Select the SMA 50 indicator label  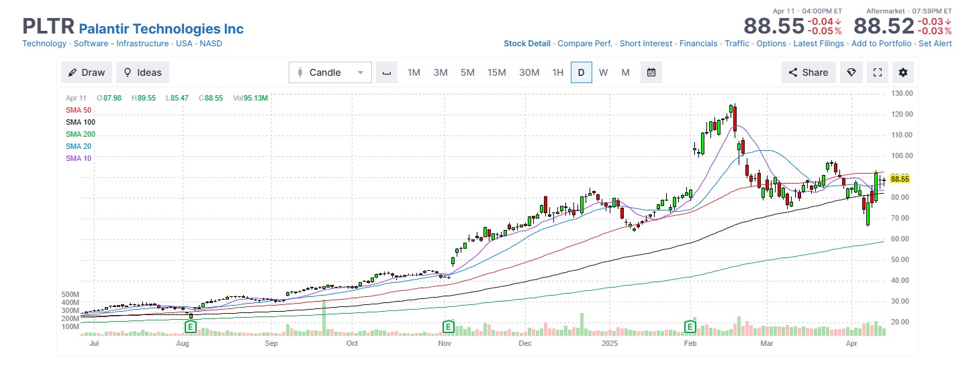click(x=79, y=110)
